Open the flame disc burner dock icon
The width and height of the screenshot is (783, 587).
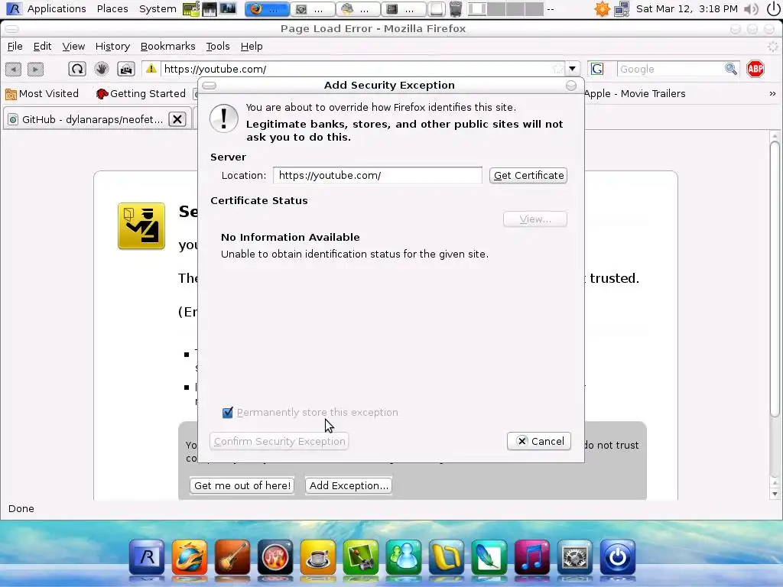[275, 556]
